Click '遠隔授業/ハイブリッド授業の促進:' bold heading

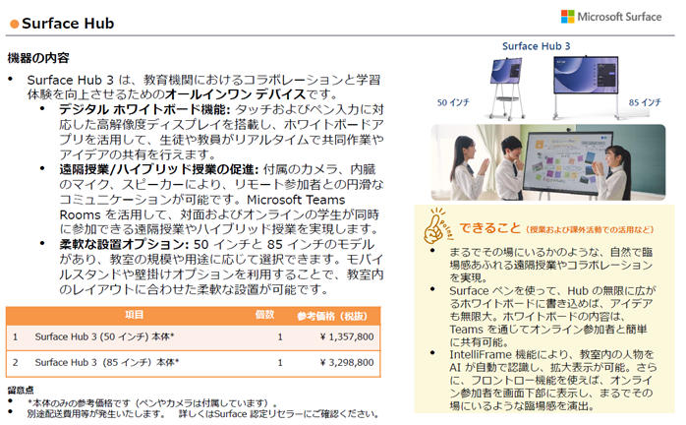click(159, 169)
